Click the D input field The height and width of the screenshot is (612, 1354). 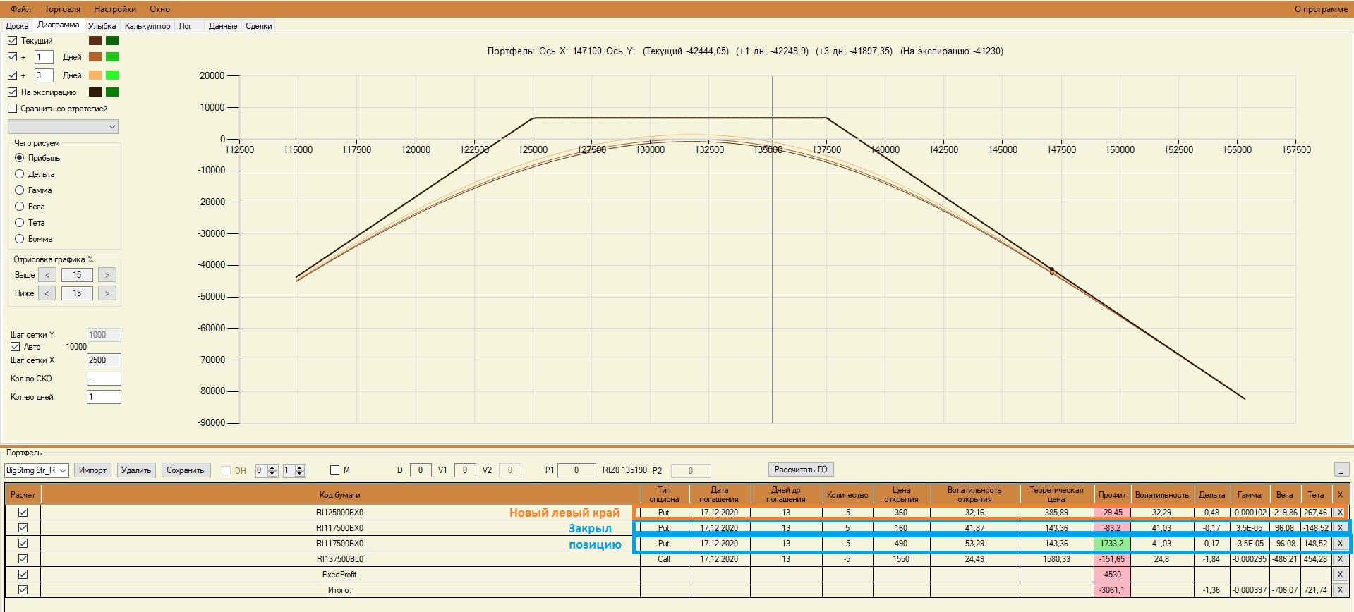(x=421, y=470)
